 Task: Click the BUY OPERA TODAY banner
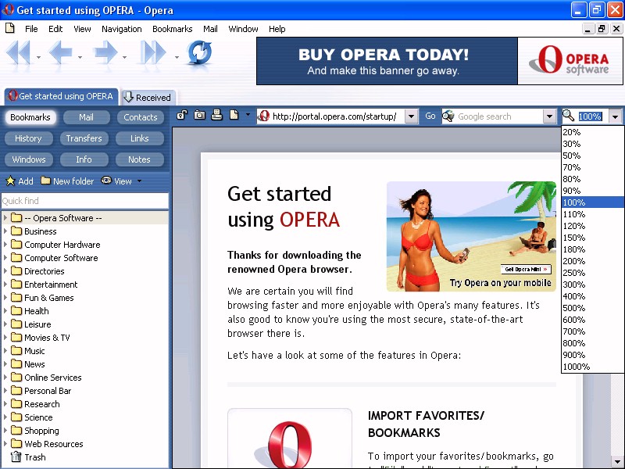(x=387, y=61)
